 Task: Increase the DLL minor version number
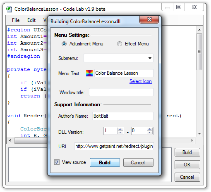click(150, 129)
